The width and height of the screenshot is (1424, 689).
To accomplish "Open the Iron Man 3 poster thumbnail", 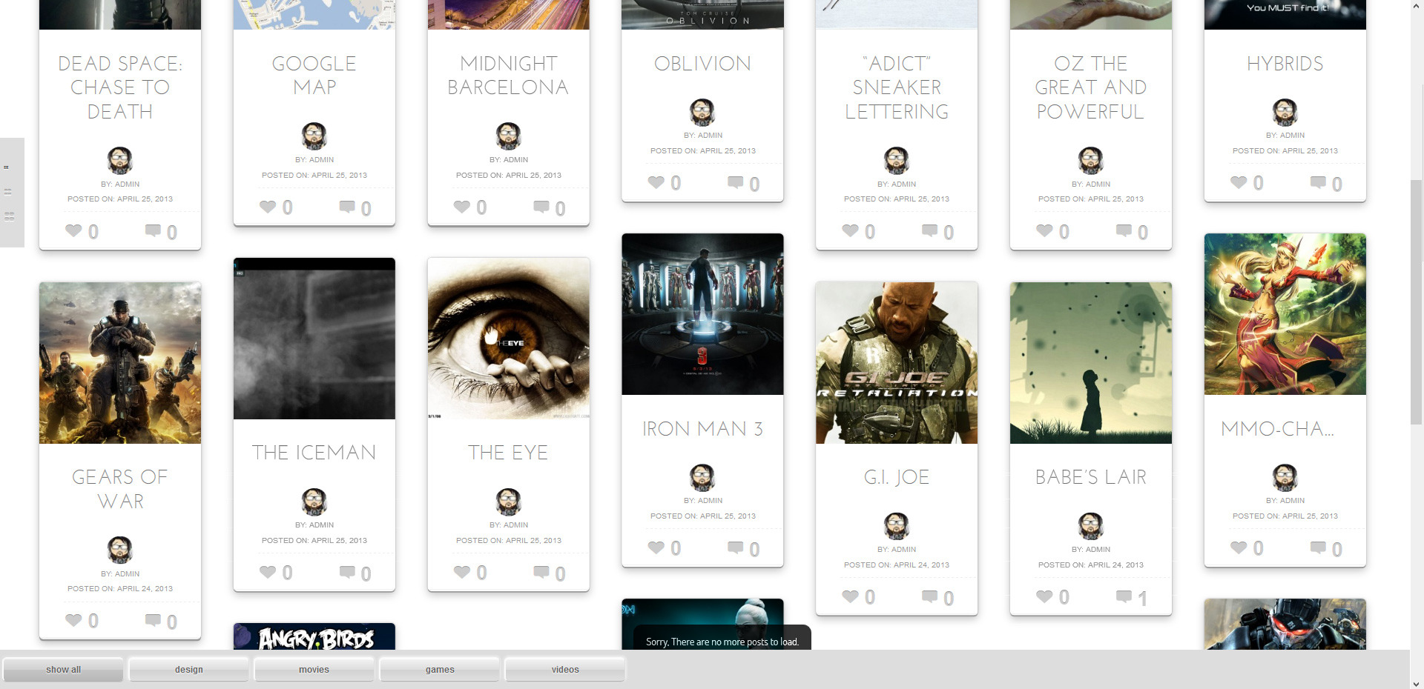I will (702, 314).
